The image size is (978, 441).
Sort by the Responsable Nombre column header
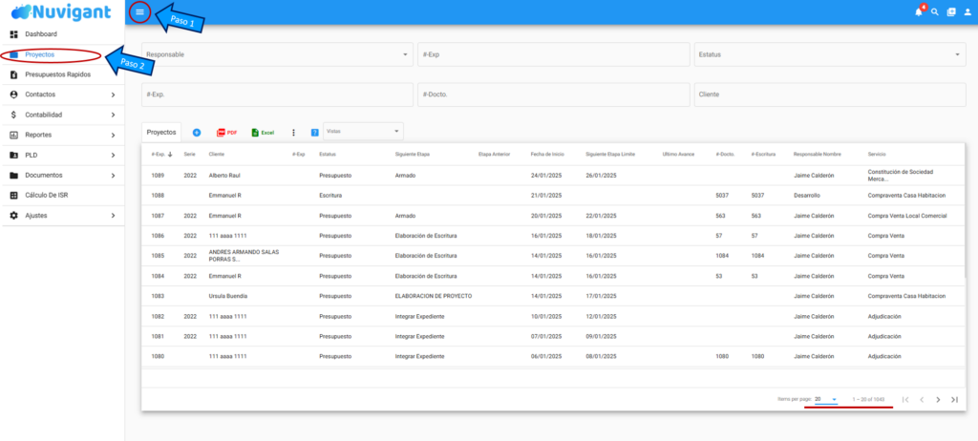818,154
